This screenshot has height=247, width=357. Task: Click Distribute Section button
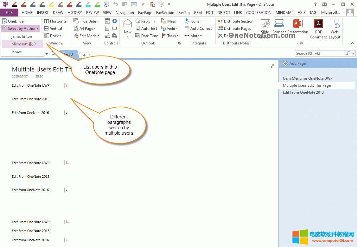coord(236,21)
